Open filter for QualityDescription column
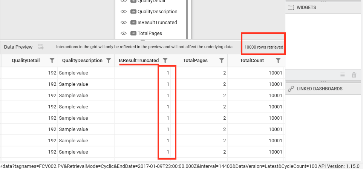Image resolution: width=363 pixels, height=169 pixels. pos(109,61)
